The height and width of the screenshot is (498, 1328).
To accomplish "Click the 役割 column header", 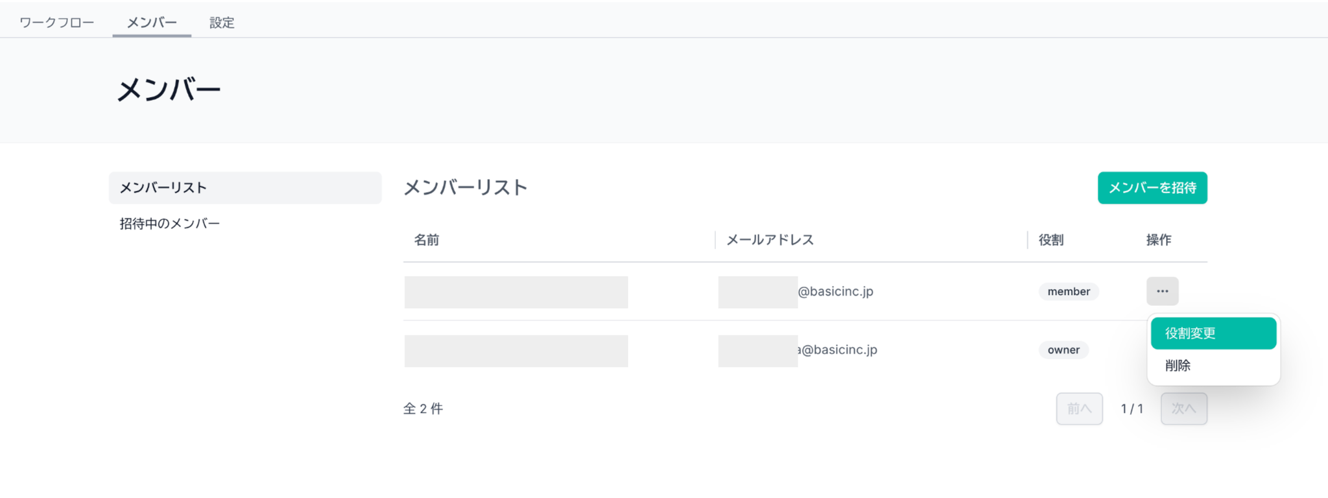I will [x=1050, y=240].
